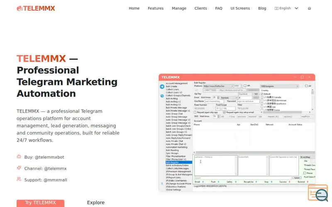Viewport: 332px width, 207px height.
Task: Click the Account Status column header
Action: pyautogui.click(x=295, y=125)
